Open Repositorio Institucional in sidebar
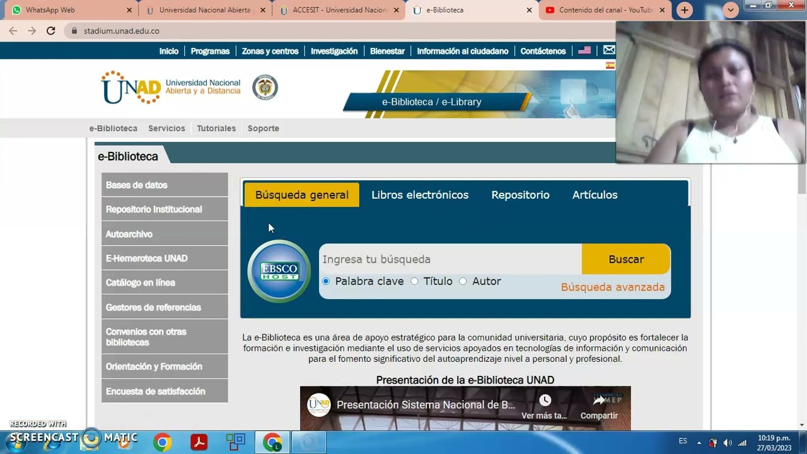Screen dimensions: 807x454 coord(165,209)
